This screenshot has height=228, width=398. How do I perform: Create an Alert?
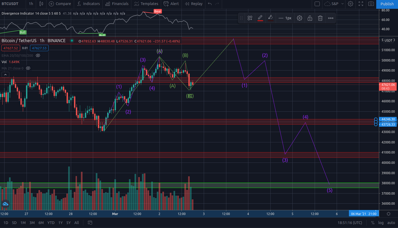(x=171, y=4)
